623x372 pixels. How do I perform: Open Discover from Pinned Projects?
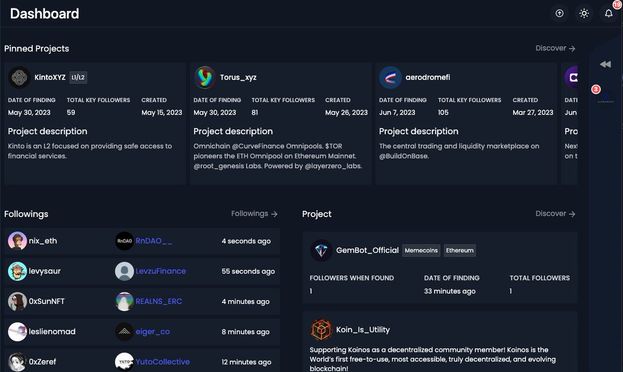point(555,48)
